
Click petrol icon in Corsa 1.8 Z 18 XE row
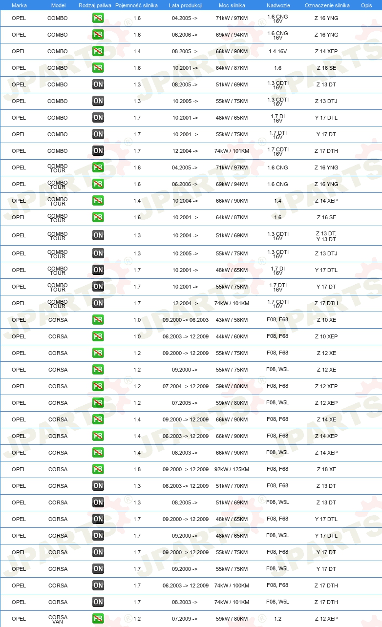coord(98,469)
